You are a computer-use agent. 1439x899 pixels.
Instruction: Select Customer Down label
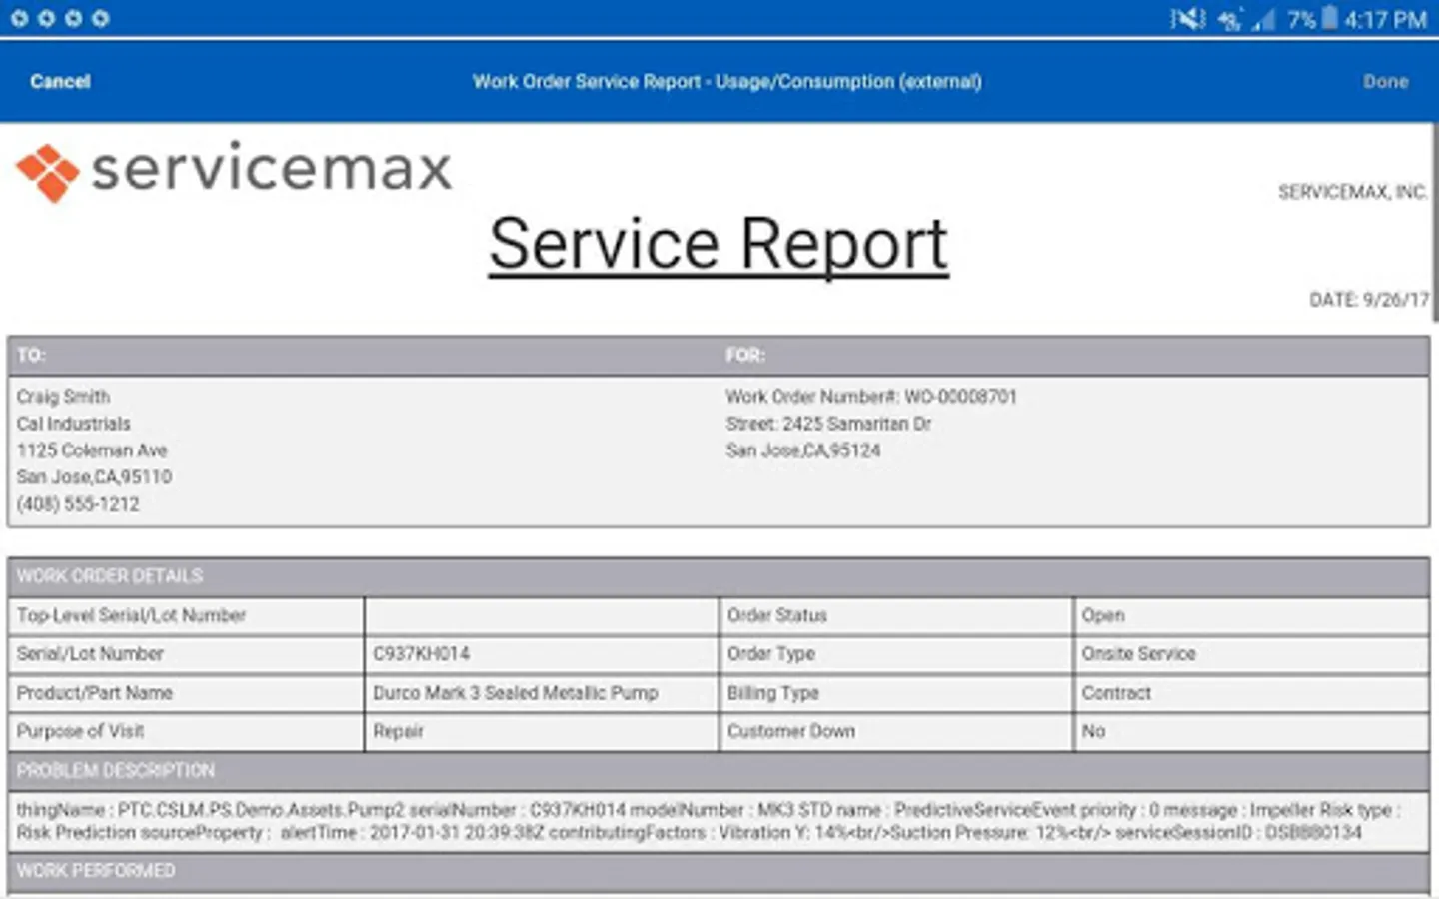(x=791, y=731)
